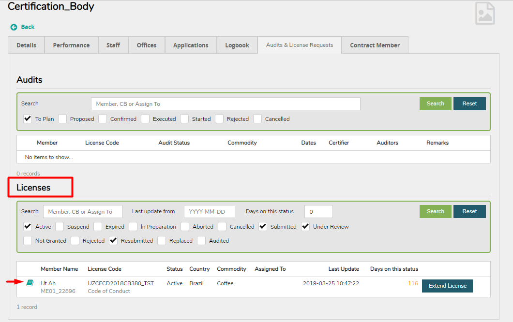This screenshot has height=322, width=513.
Task: Reset the Licenses search filters
Action: (x=469, y=212)
